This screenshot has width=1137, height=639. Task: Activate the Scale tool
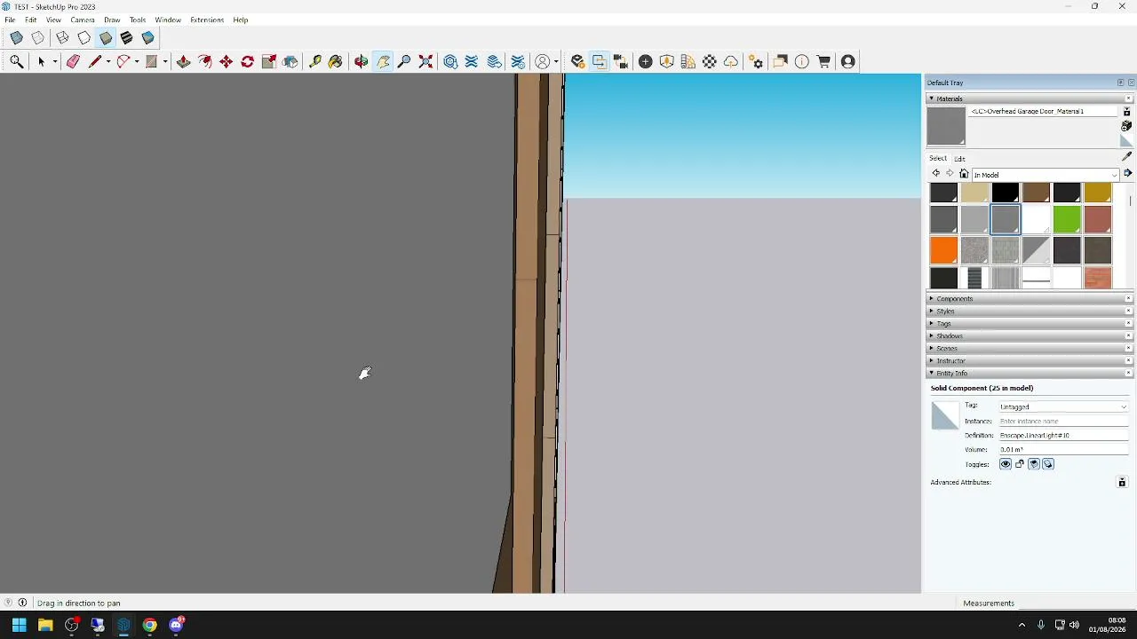pyautogui.click(x=269, y=61)
